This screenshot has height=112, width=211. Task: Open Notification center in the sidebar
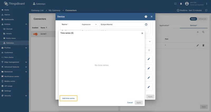pos(15,76)
